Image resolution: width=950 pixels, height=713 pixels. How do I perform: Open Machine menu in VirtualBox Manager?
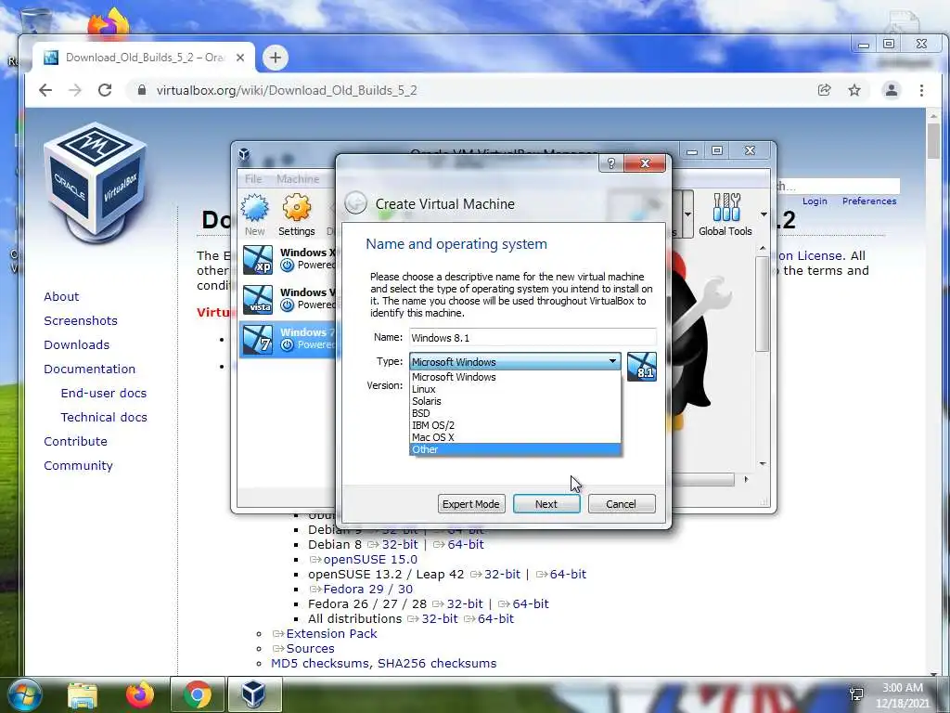298,179
